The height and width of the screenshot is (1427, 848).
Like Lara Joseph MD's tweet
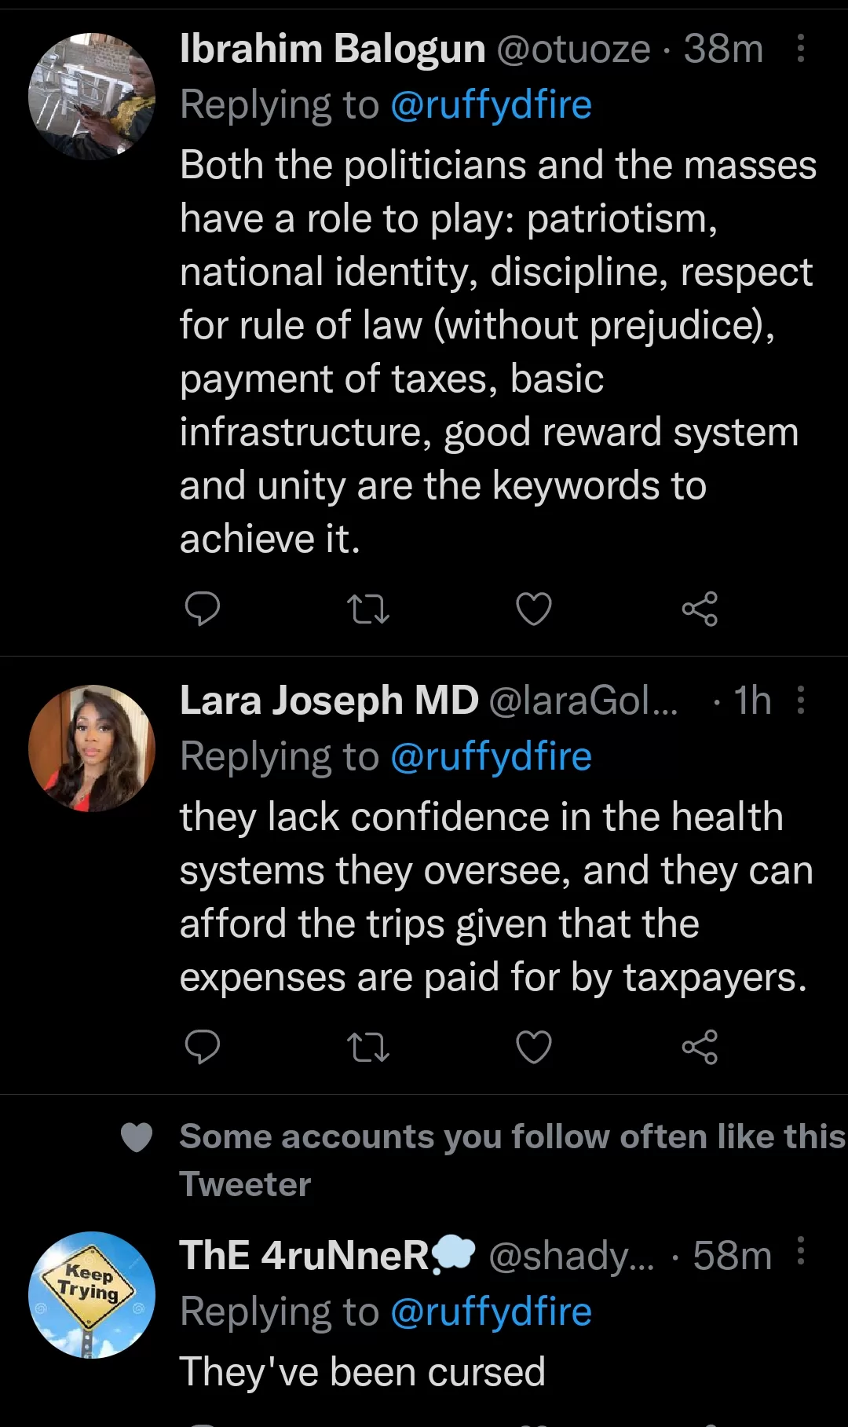[534, 1047]
